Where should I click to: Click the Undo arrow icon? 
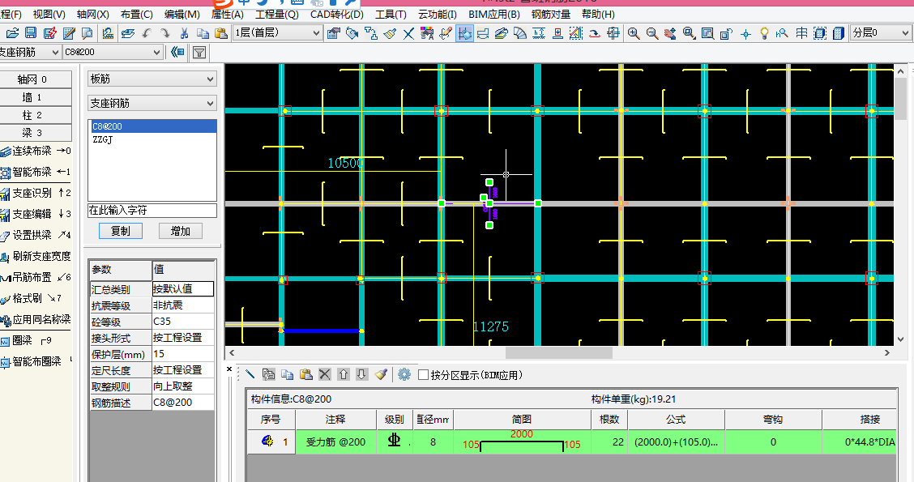coord(147,33)
